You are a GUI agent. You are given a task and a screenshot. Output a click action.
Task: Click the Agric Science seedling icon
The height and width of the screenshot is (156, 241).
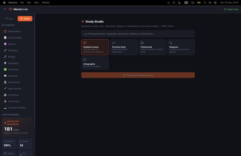(5, 89)
